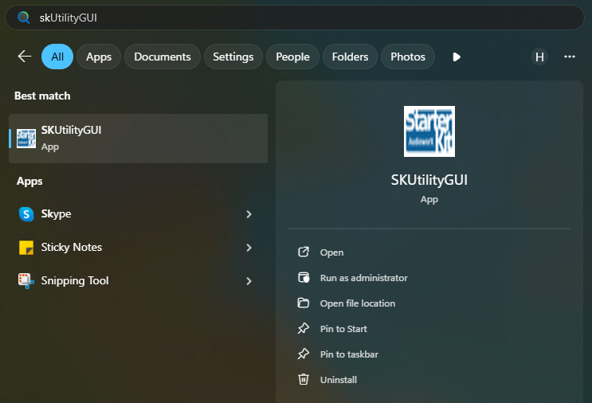The image size is (592, 403).
Task: Open the H user account avatar
Action: coord(539,57)
